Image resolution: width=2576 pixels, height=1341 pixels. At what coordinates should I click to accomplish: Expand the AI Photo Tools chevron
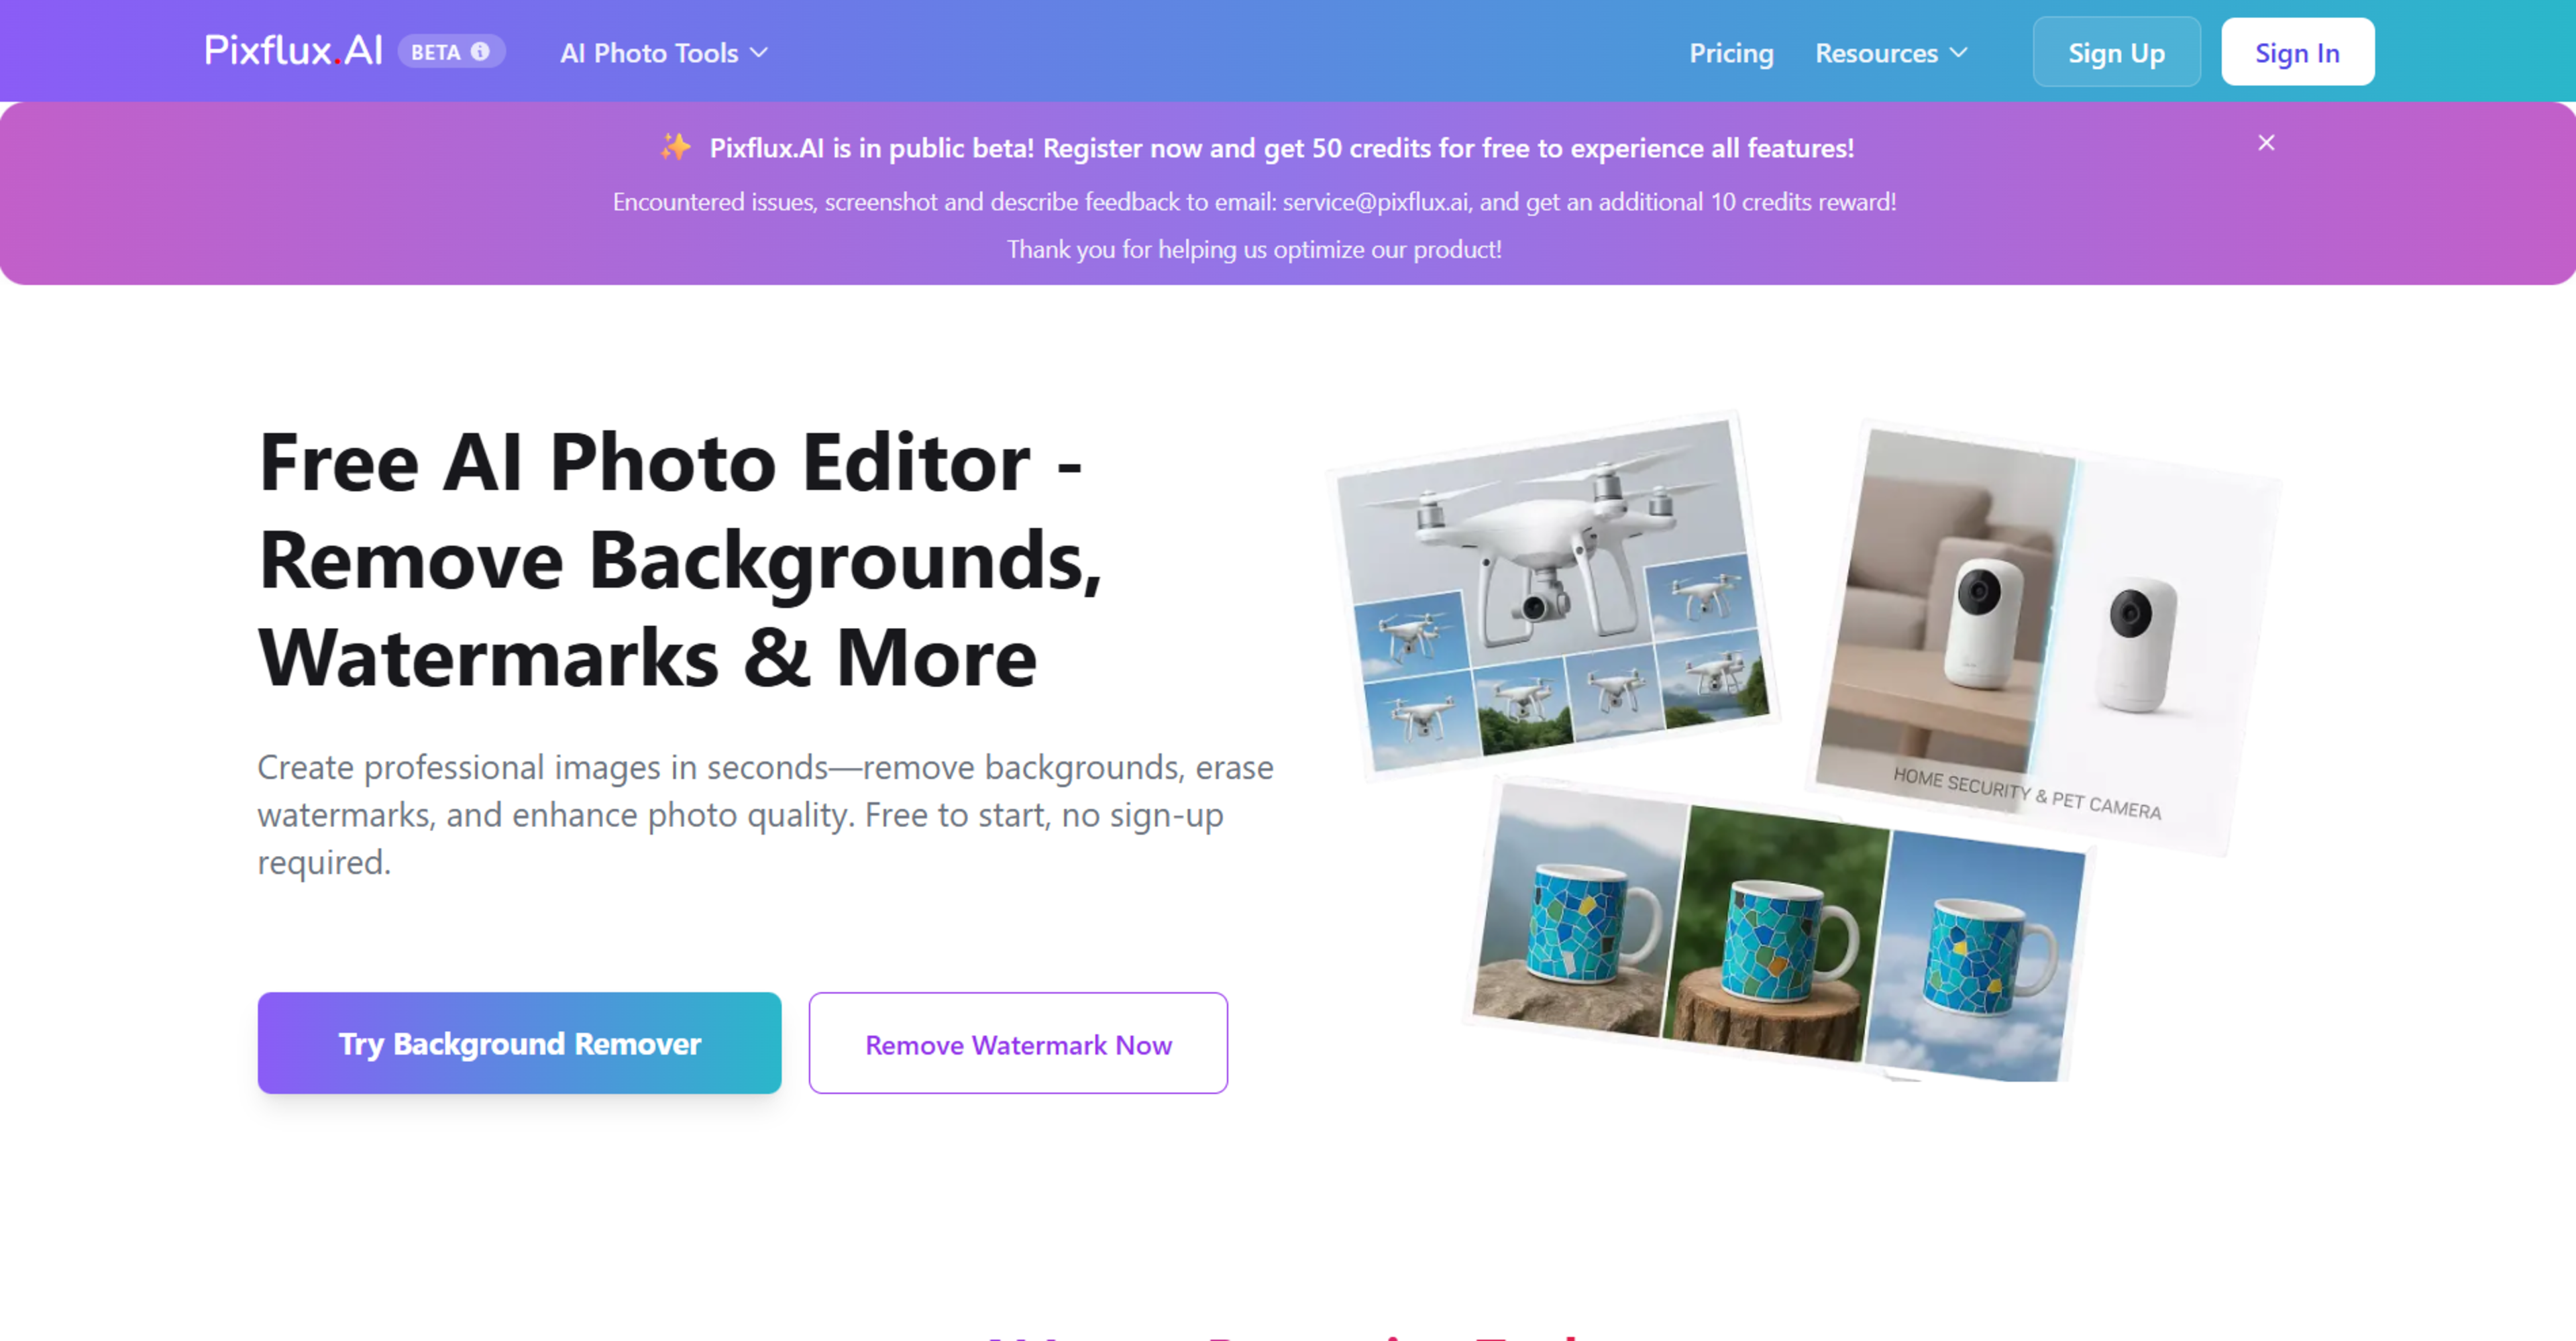(760, 53)
